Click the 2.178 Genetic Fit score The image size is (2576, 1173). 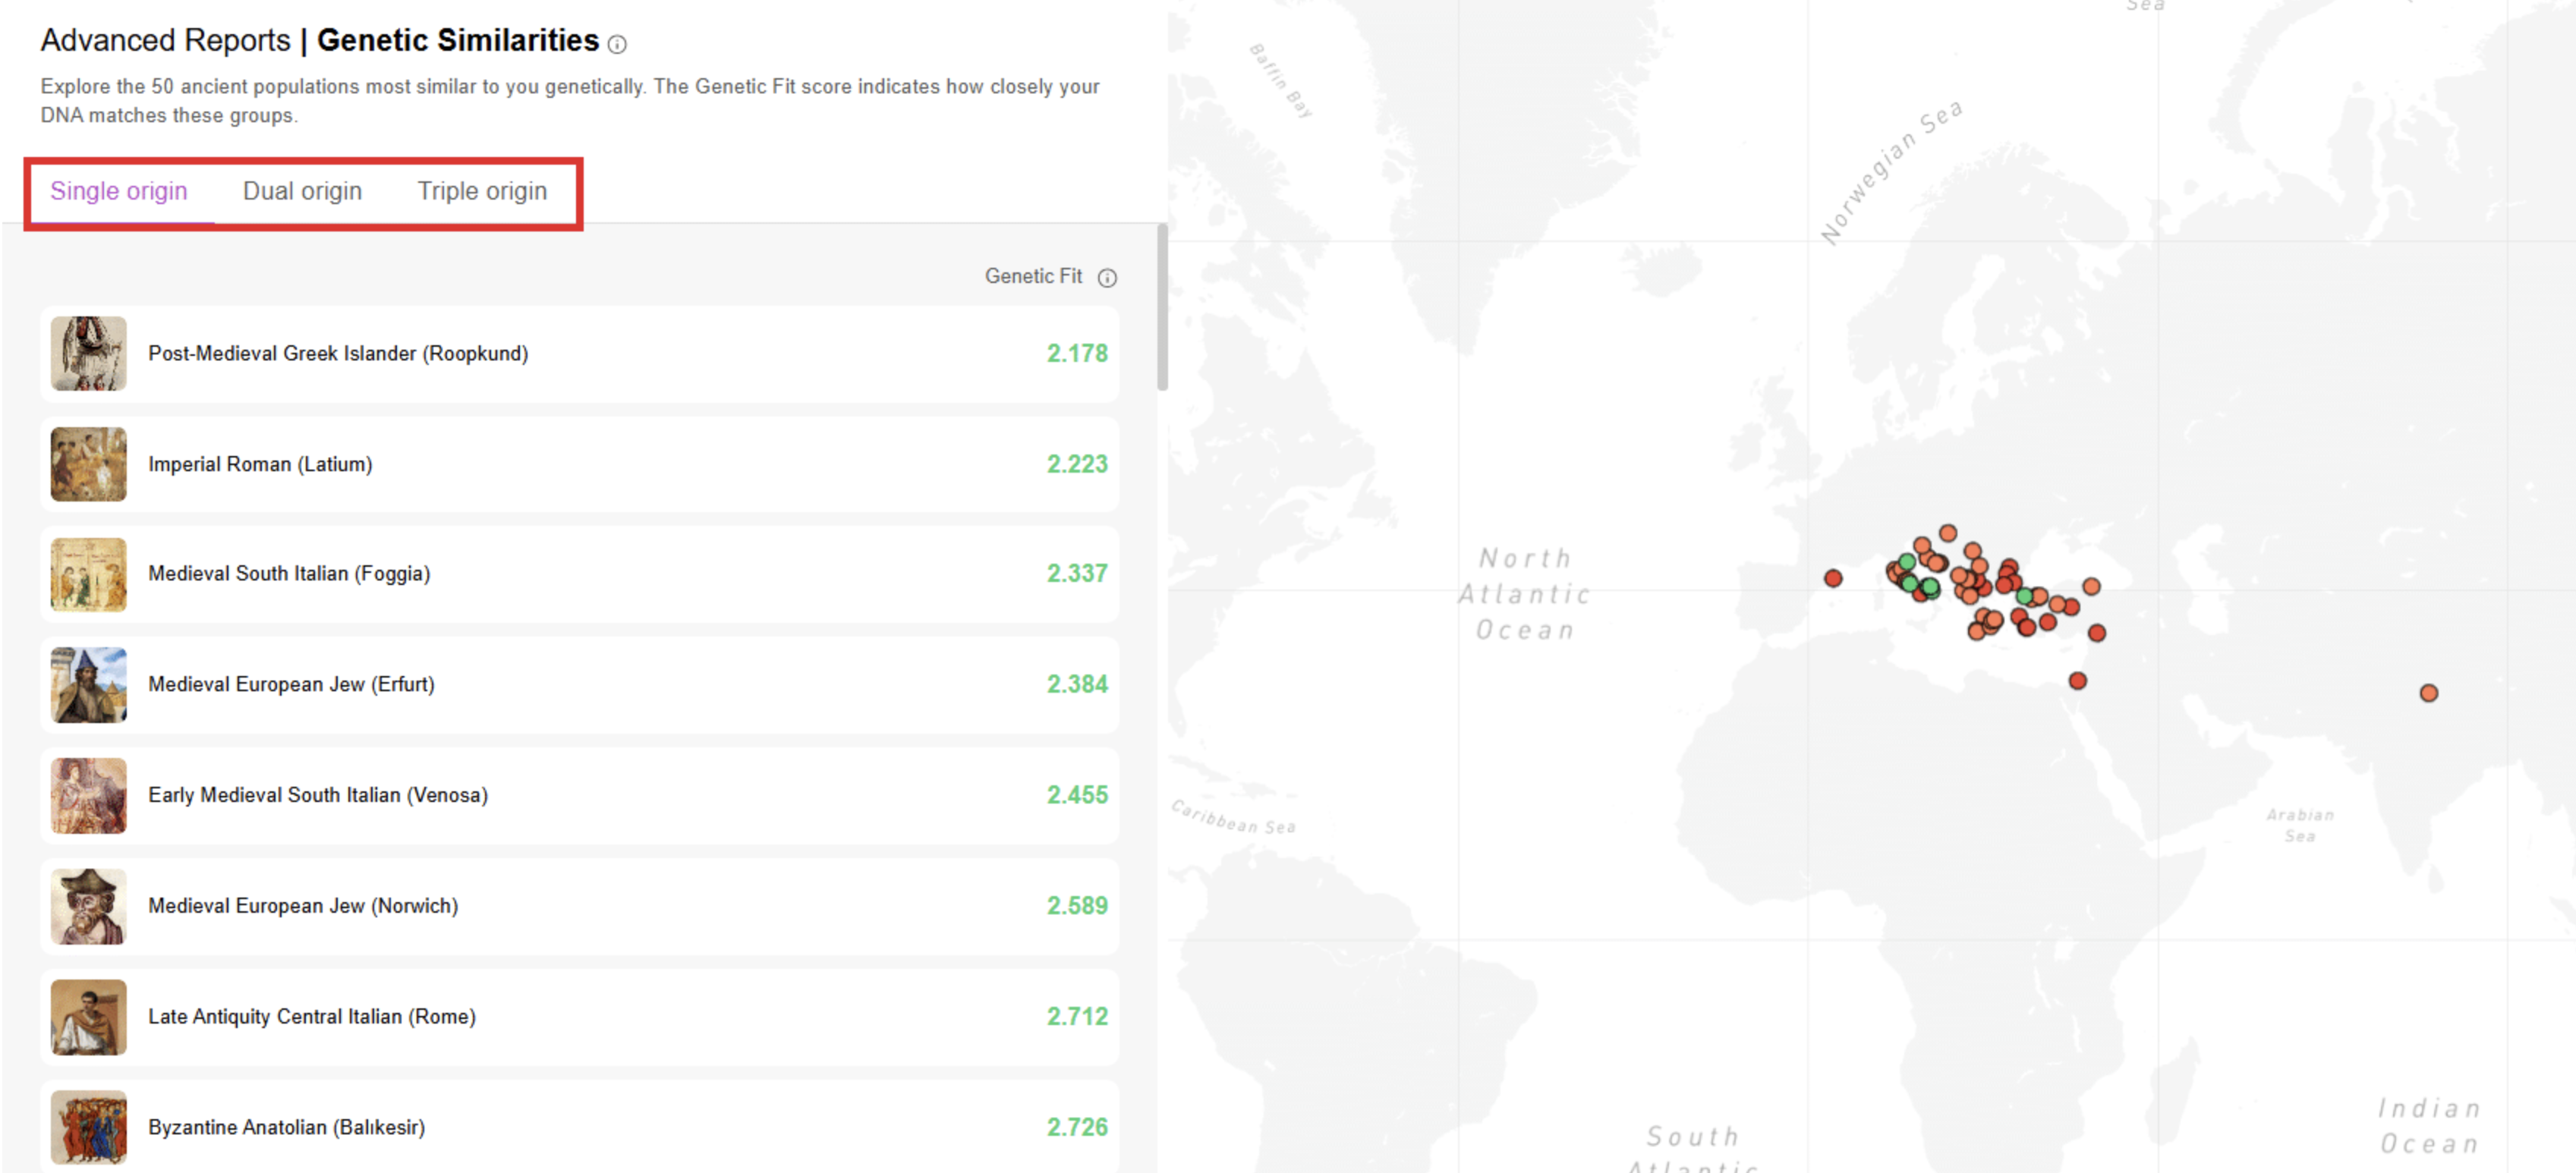pos(1076,354)
